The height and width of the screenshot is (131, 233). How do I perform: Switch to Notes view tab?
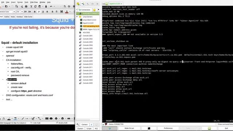pyautogui.click(x=13, y=17)
